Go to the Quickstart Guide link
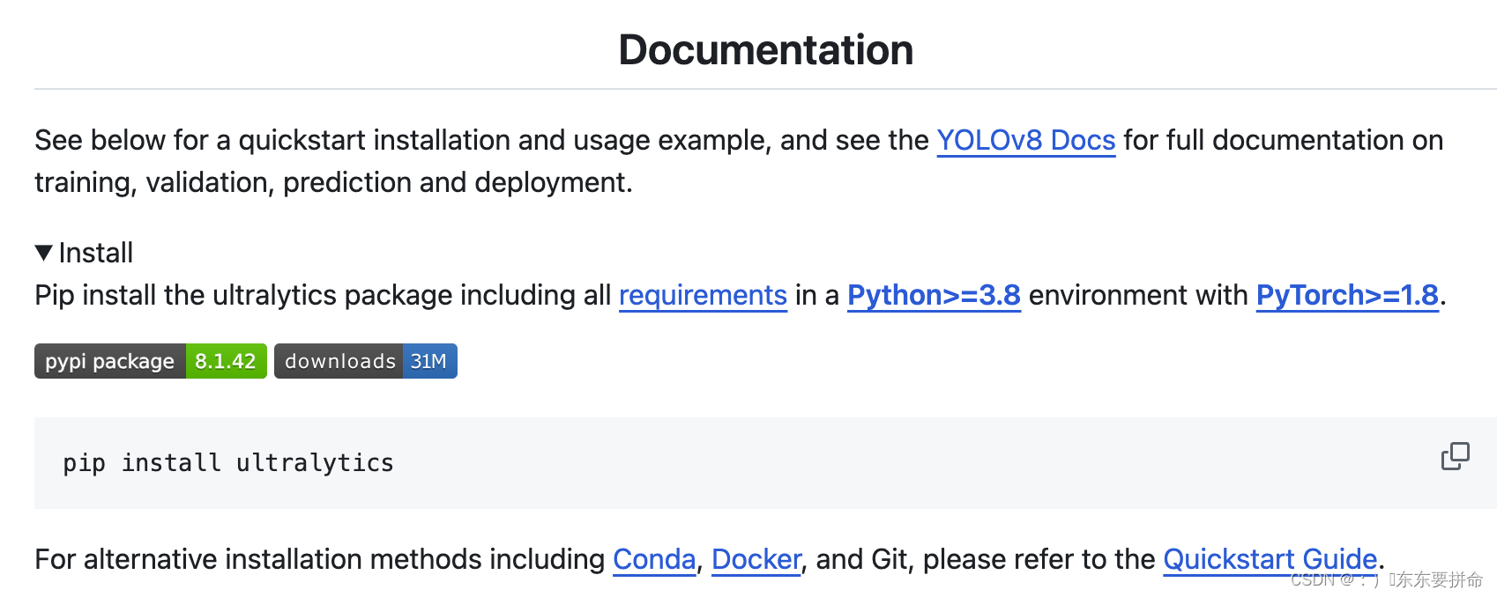This screenshot has width=1497, height=597. click(x=1270, y=559)
